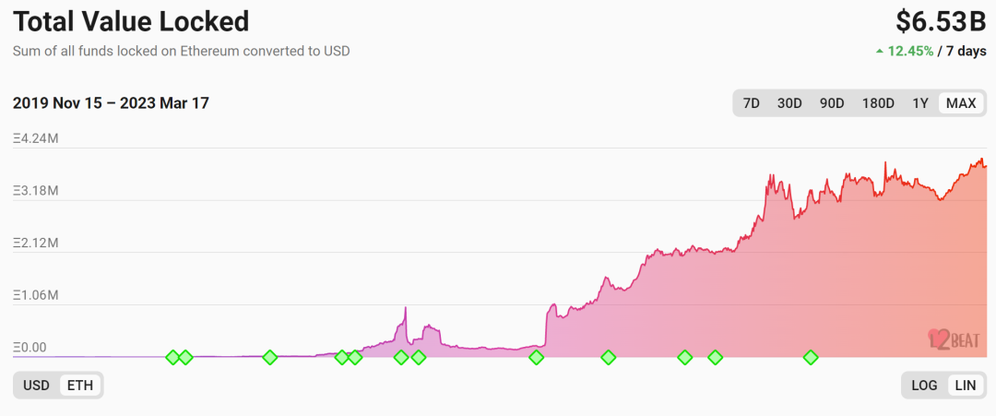Click the third green diamond milestone marker
This screenshot has width=996, height=416.
[x=270, y=358]
